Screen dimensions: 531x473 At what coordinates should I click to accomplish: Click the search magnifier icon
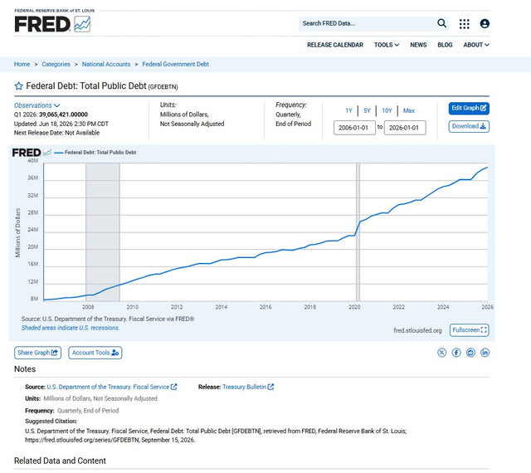click(x=441, y=23)
